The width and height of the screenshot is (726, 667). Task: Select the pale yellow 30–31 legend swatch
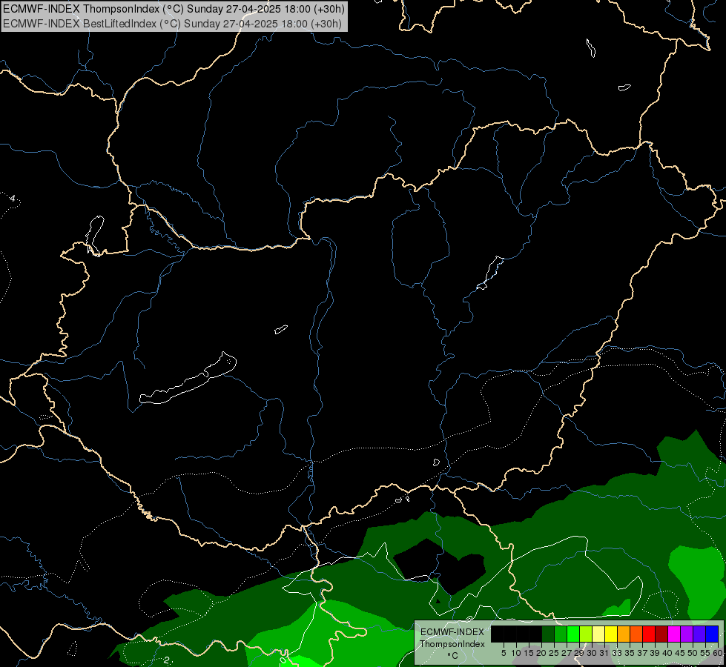[598, 634]
